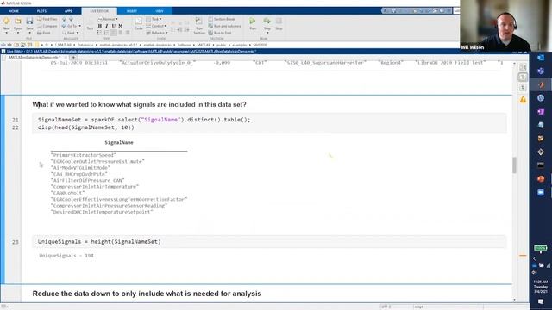The image size is (552, 310).
Task: Open the Normal text style dropdown
Action: tap(108, 19)
